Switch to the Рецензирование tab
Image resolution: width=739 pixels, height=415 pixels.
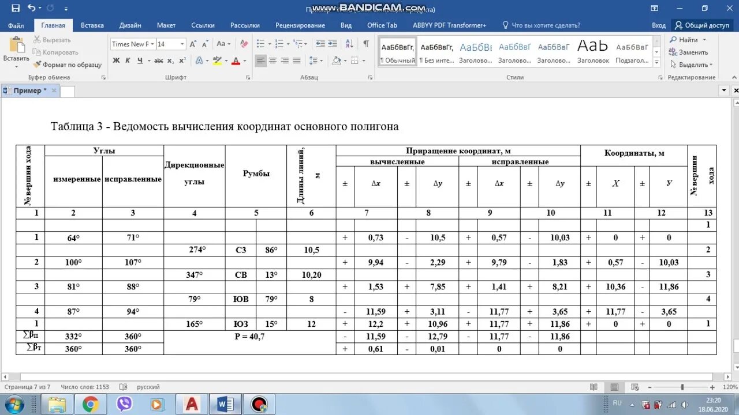tap(300, 25)
